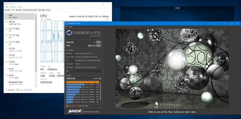Click the 간단히 collapse arrow icon
Image resolution: width=241 pixels, height=119 pixels.
[x=6, y=90]
